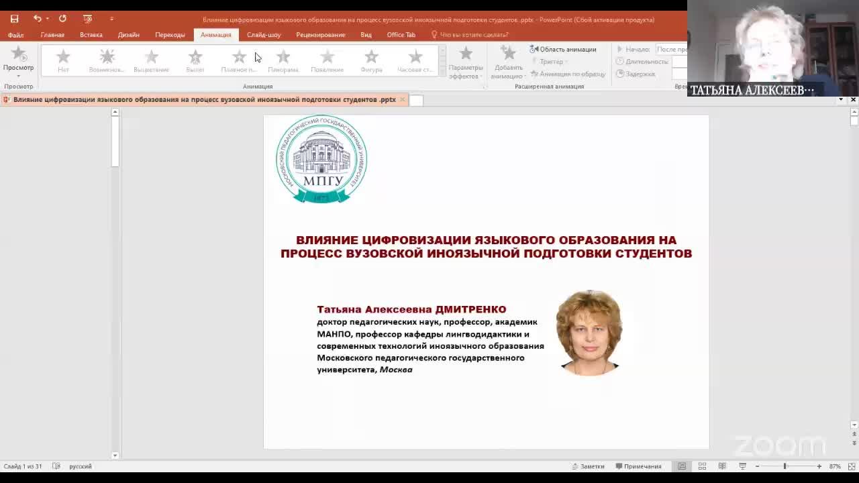Expand the Просмотр button dropdown arrow
Viewport: 859px width, 483px height.
click(18, 76)
